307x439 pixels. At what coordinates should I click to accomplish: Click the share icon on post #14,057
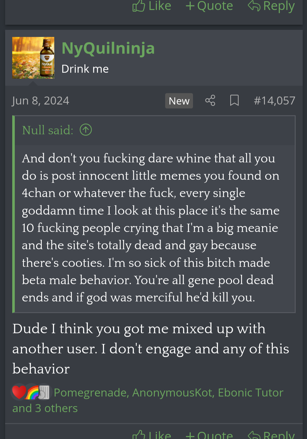click(x=210, y=100)
